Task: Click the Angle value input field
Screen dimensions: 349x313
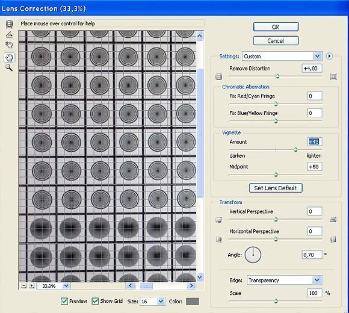Action: click(x=312, y=255)
